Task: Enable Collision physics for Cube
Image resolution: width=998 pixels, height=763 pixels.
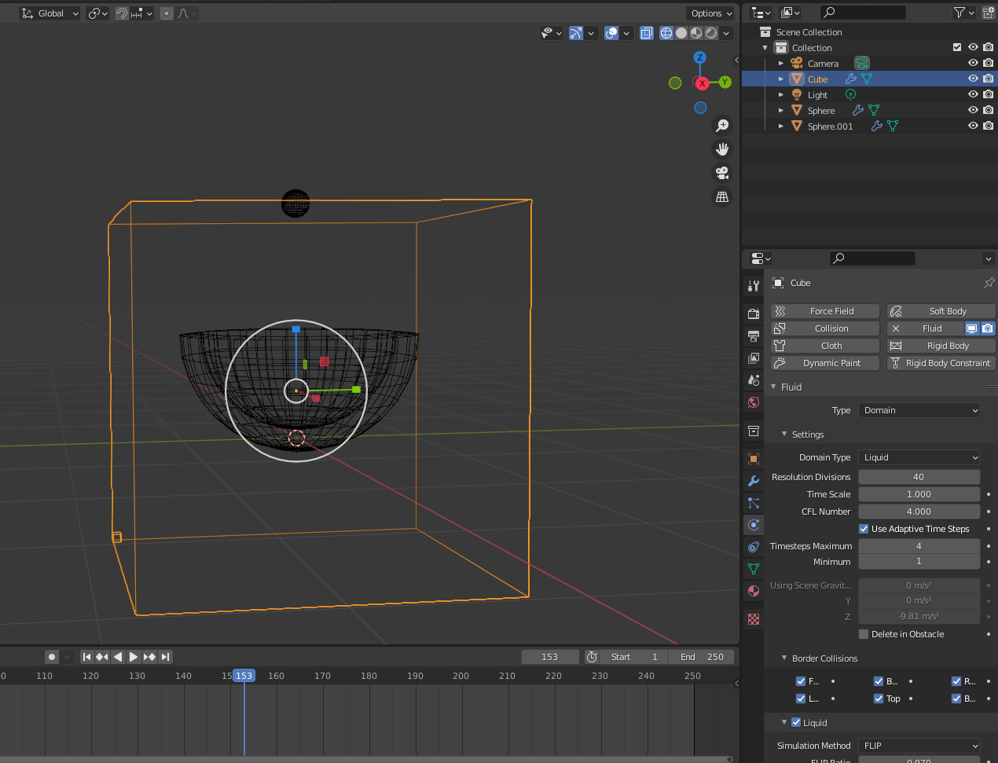Action: tap(825, 328)
